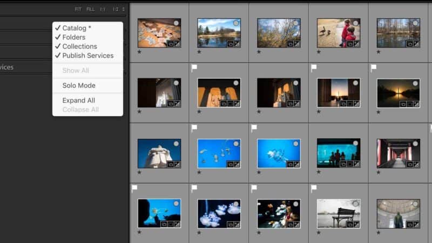Screen dimensions: 432x243
Task: Set star rating under white statue blue-sky photo
Action: [x=139, y=172]
